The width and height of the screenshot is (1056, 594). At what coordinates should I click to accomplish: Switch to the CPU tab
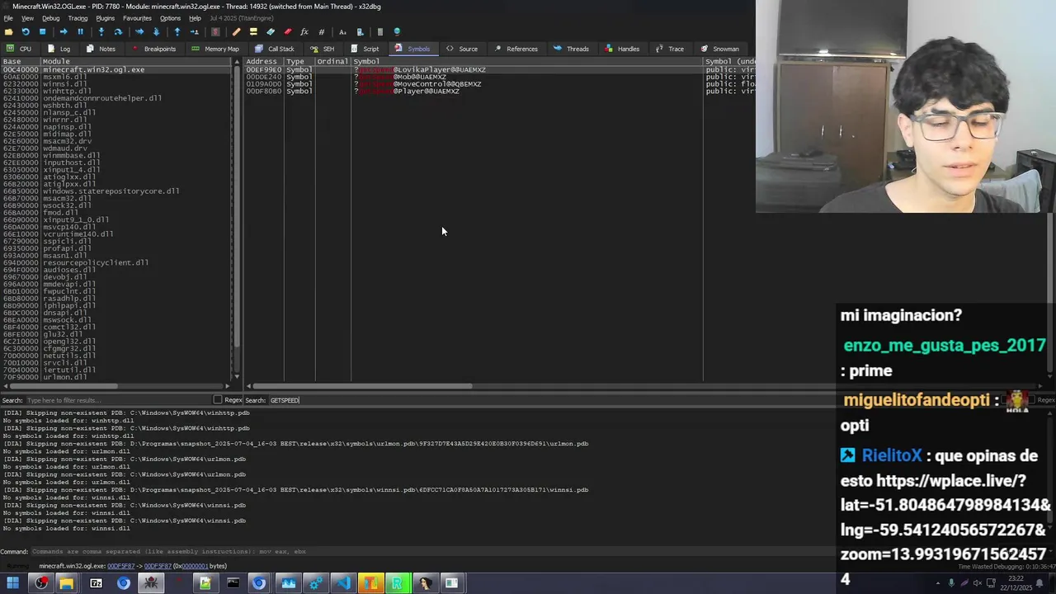tap(19, 49)
